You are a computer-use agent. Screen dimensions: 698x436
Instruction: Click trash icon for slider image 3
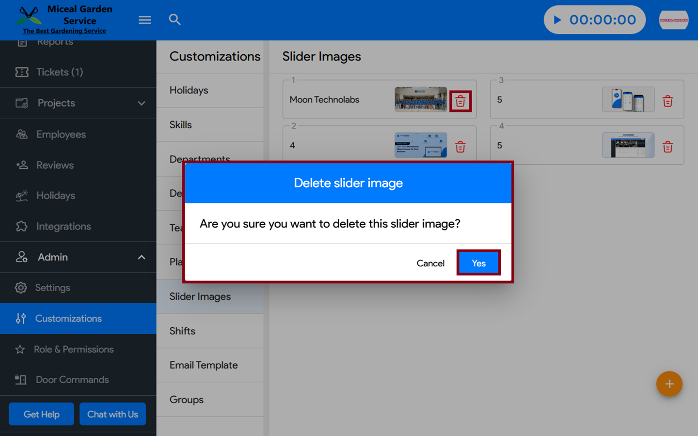coord(667,101)
